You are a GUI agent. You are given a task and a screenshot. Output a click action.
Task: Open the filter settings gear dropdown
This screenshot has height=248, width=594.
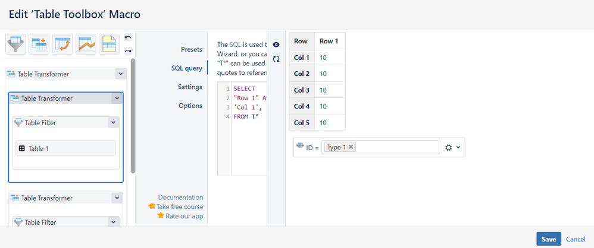(453, 147)
